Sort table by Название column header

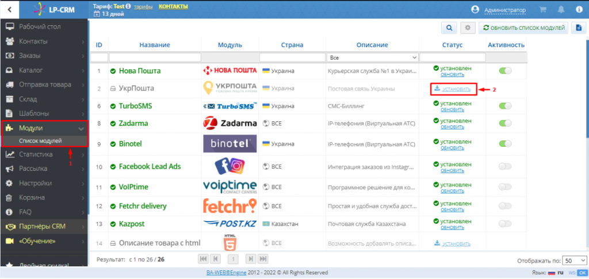click(155, 45)
